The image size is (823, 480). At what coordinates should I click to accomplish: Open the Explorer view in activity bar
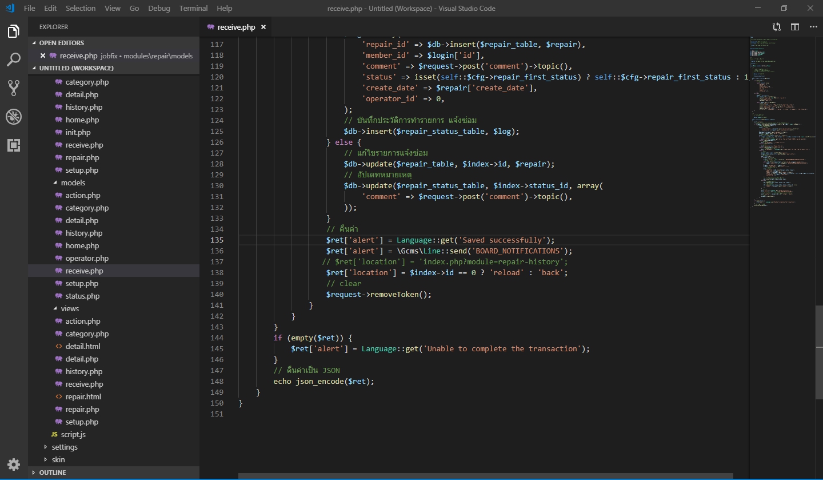point(14,31)
